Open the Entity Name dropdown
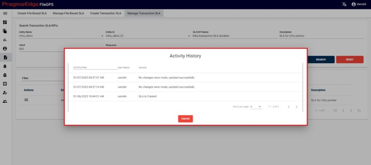Viewport: 371px width, 165px height. click(x=61, y=36)
